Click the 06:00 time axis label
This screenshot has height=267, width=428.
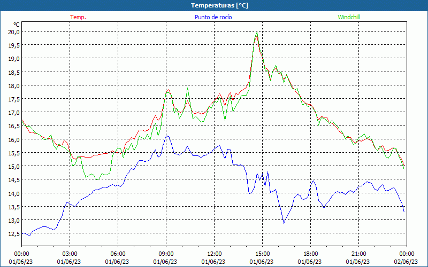tap(118, 254)
